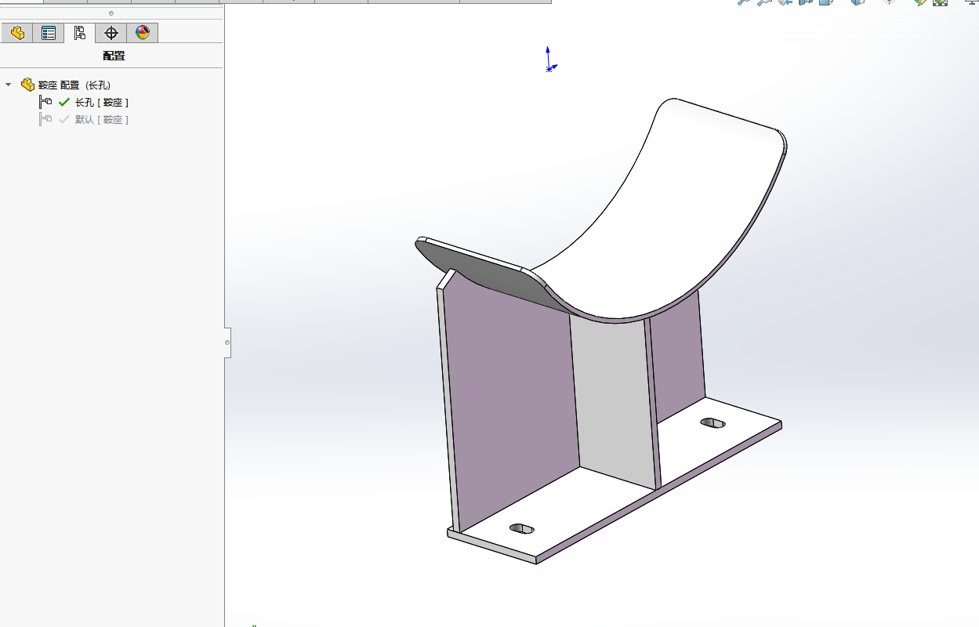
Task: Select the rear slot hole in base plate
Action: pyautogui.click(x=712, y=423)
